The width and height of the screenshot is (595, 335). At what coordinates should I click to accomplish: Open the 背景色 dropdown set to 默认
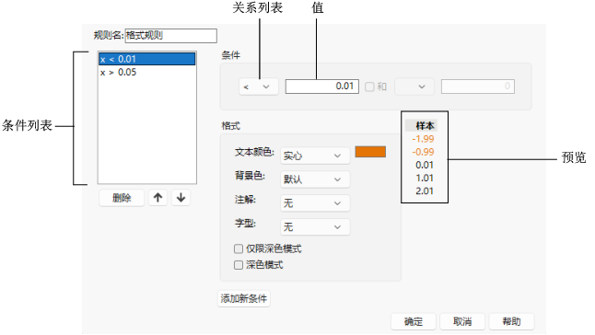[x=315, y=179]
